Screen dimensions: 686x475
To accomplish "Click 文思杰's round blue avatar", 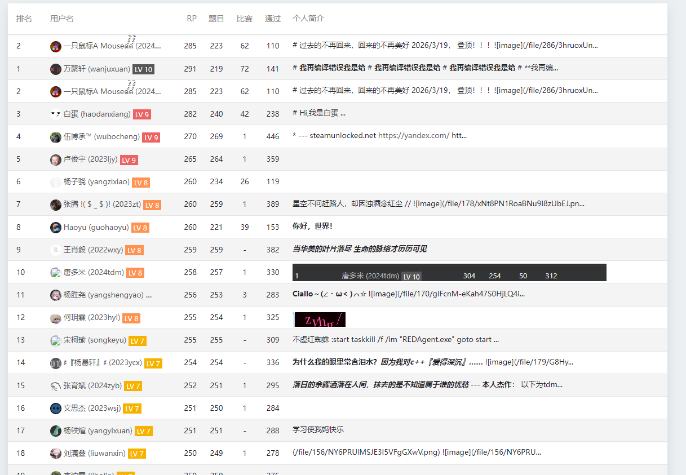I will point(55,408).
